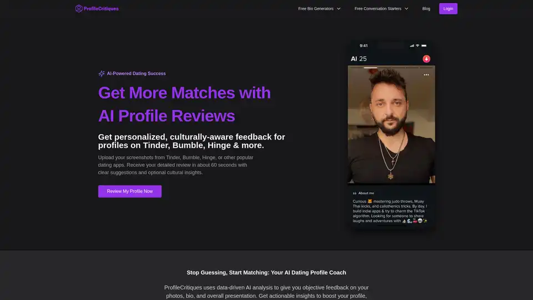Image resolution: width=533 pixels, height=300 pixels.
Task: Expand the Free Conversation Starters chevron
Action: coord(406,9)
